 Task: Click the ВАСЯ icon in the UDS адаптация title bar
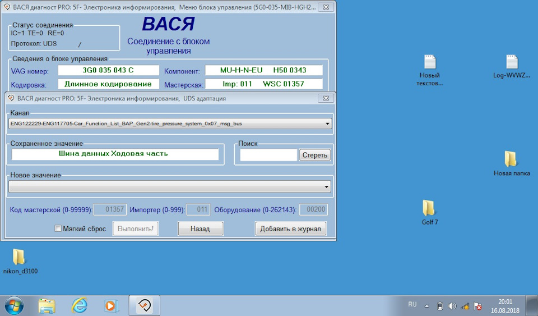click(x=11, y=98)
